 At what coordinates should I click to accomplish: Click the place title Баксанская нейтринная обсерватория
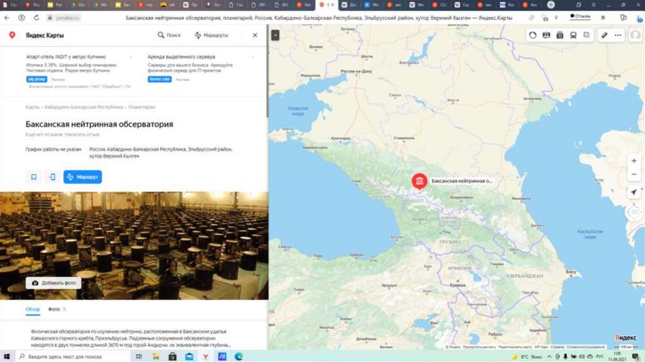click(99, 124)
